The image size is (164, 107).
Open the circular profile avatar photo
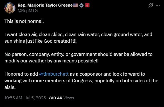10,8
